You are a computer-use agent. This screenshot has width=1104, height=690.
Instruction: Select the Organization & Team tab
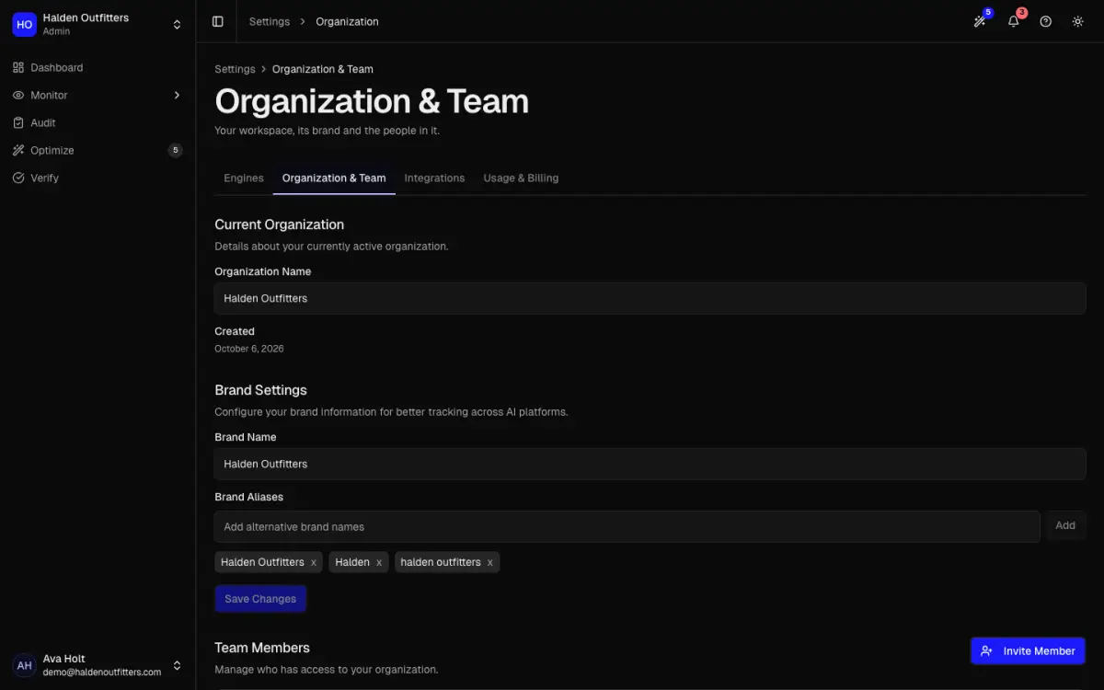[334, 178]
